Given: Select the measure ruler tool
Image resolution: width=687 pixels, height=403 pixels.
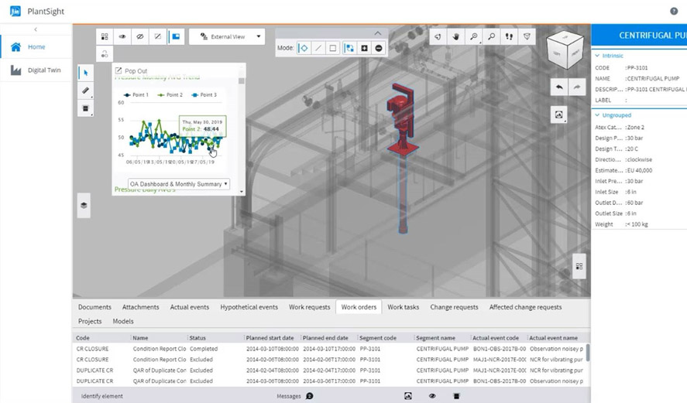Looking at the screenshot, I should [x=85, y=91].
